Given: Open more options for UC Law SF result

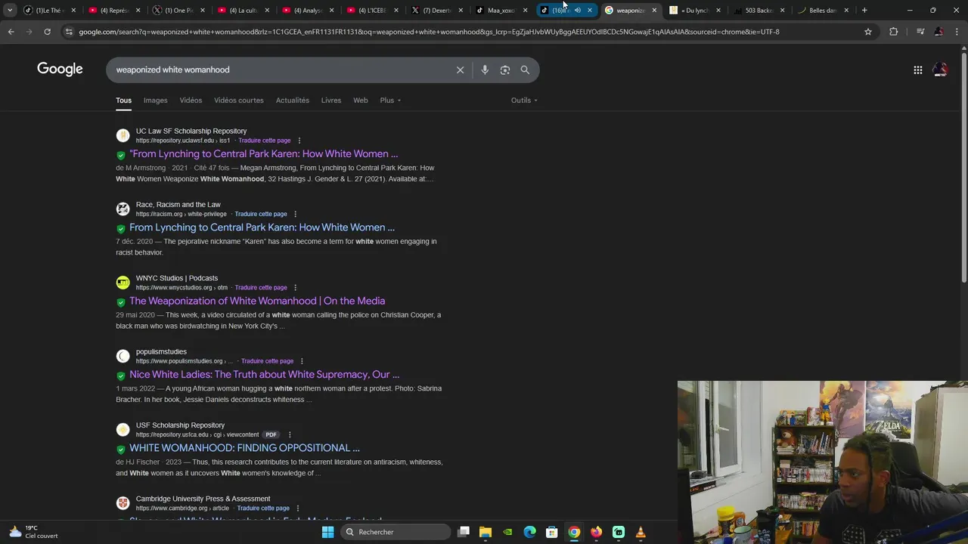Looking at the screenshot, I should 299,141.
